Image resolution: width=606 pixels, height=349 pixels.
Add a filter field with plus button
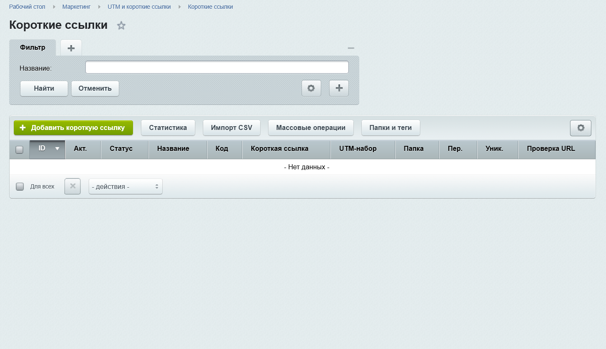point(339,88)
